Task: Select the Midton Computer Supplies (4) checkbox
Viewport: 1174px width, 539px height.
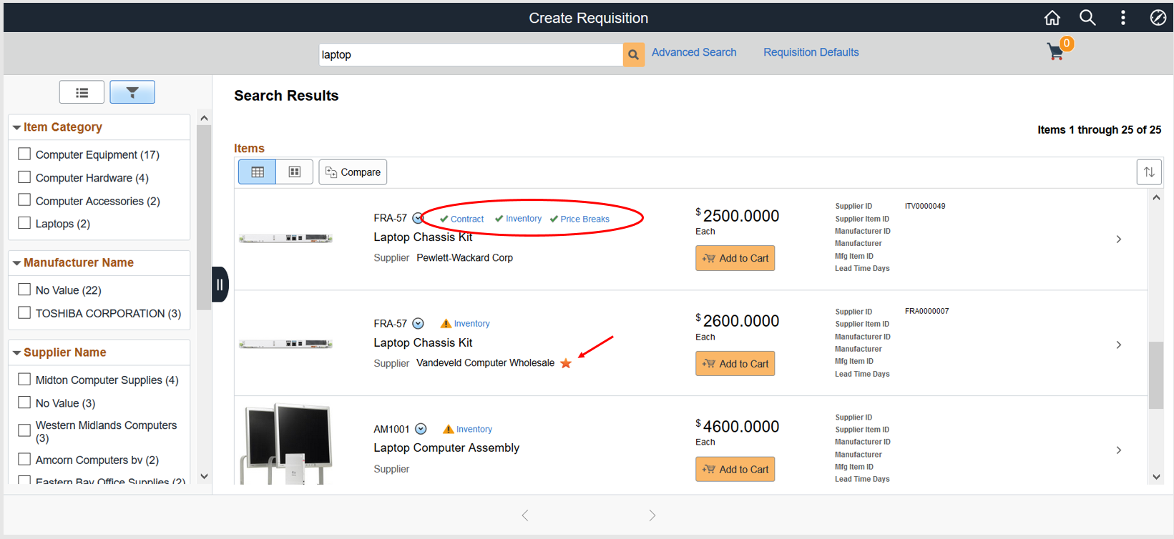Action: [24, 379]
